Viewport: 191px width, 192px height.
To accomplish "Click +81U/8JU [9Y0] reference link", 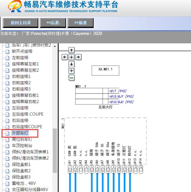I will (121, 102).
